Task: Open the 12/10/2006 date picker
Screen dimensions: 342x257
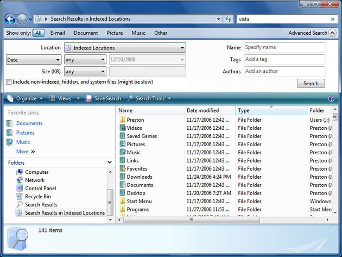Action: [148, 59]
